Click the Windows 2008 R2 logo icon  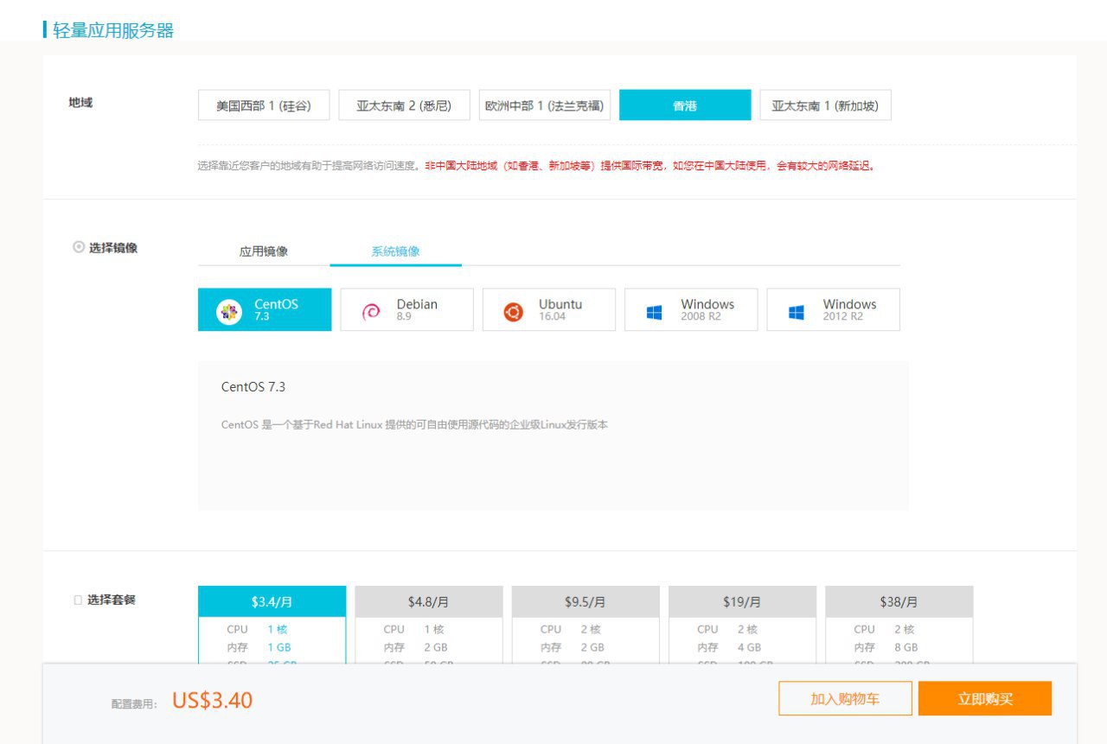[x=655, y=312]
